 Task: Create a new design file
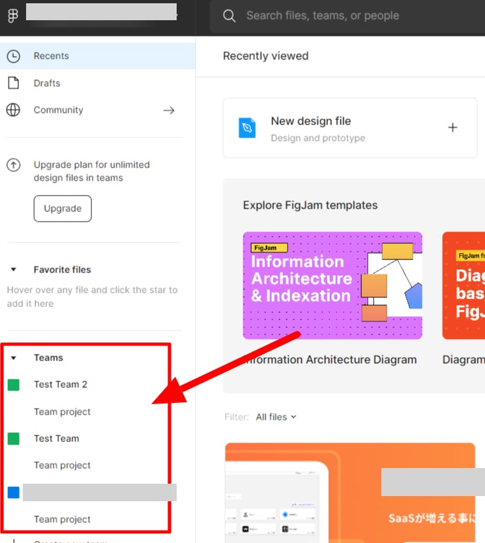[x=350, y=128]
